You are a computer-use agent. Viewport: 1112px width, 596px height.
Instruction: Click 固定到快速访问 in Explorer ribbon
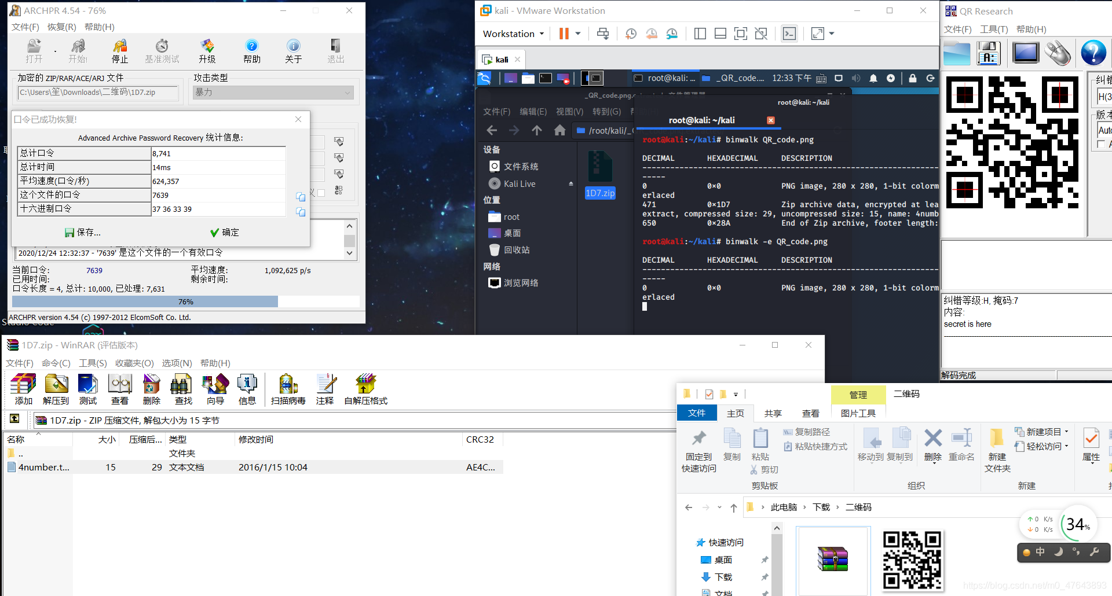[699, 452]
